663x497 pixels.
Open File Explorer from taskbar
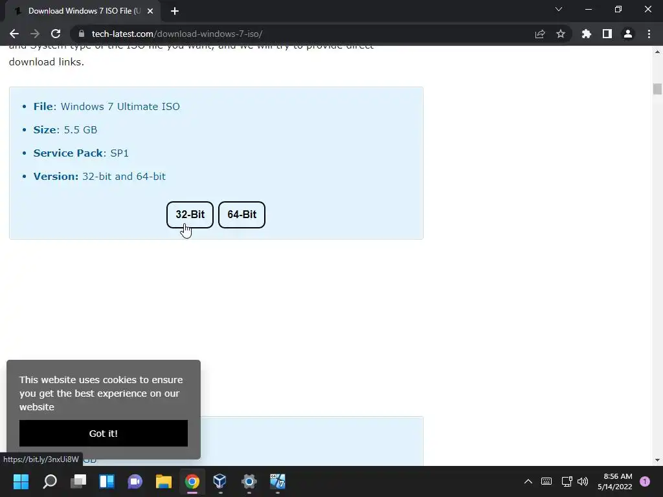pos(164,481)
